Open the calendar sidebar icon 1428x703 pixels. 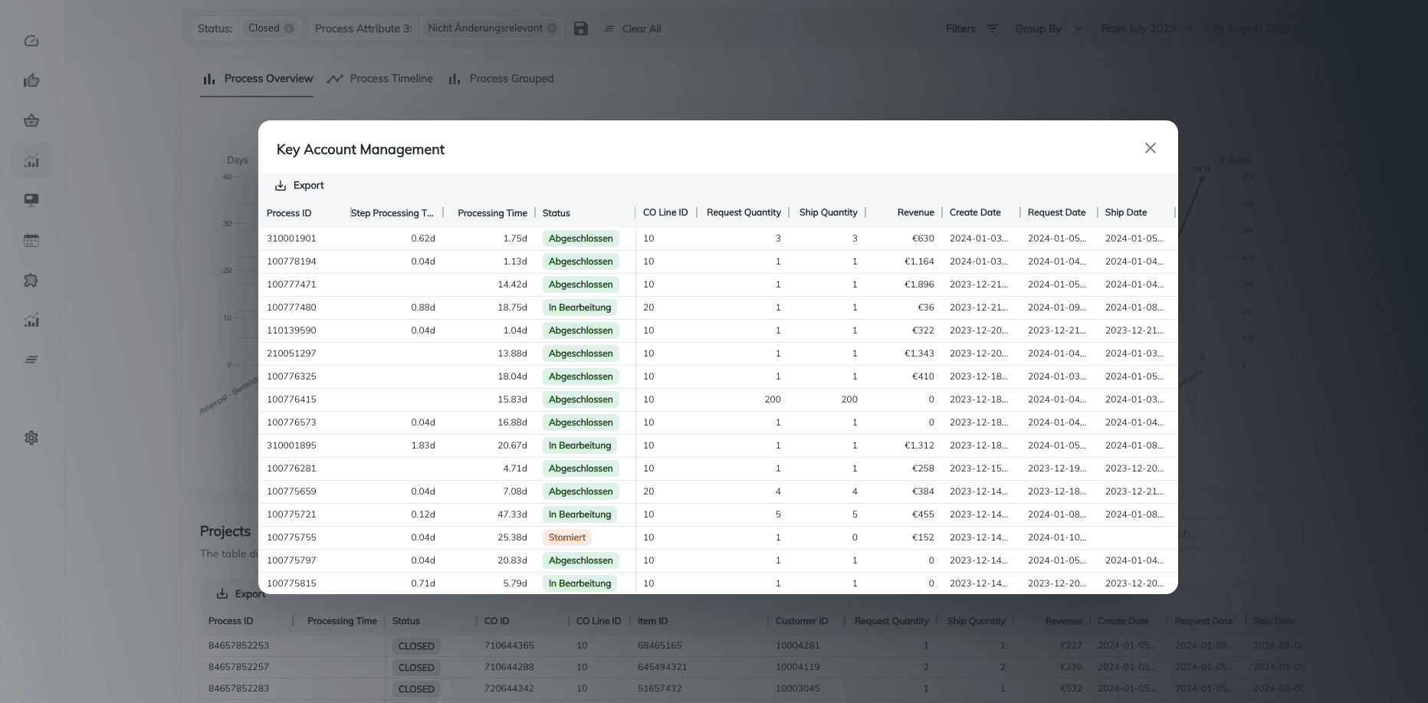pyautogui.click(x=31, y=240)
